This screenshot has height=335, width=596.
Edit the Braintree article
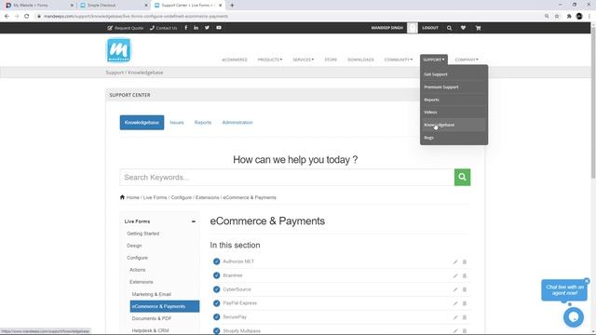[x=455, y=275]
